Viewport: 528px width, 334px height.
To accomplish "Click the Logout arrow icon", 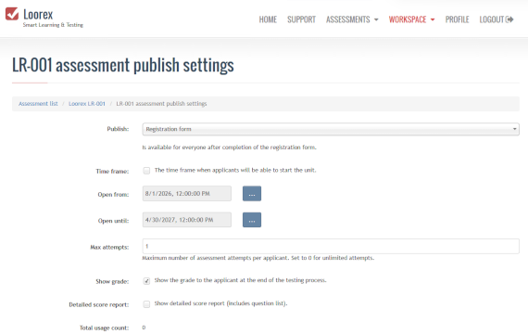I will coord(509,19).
